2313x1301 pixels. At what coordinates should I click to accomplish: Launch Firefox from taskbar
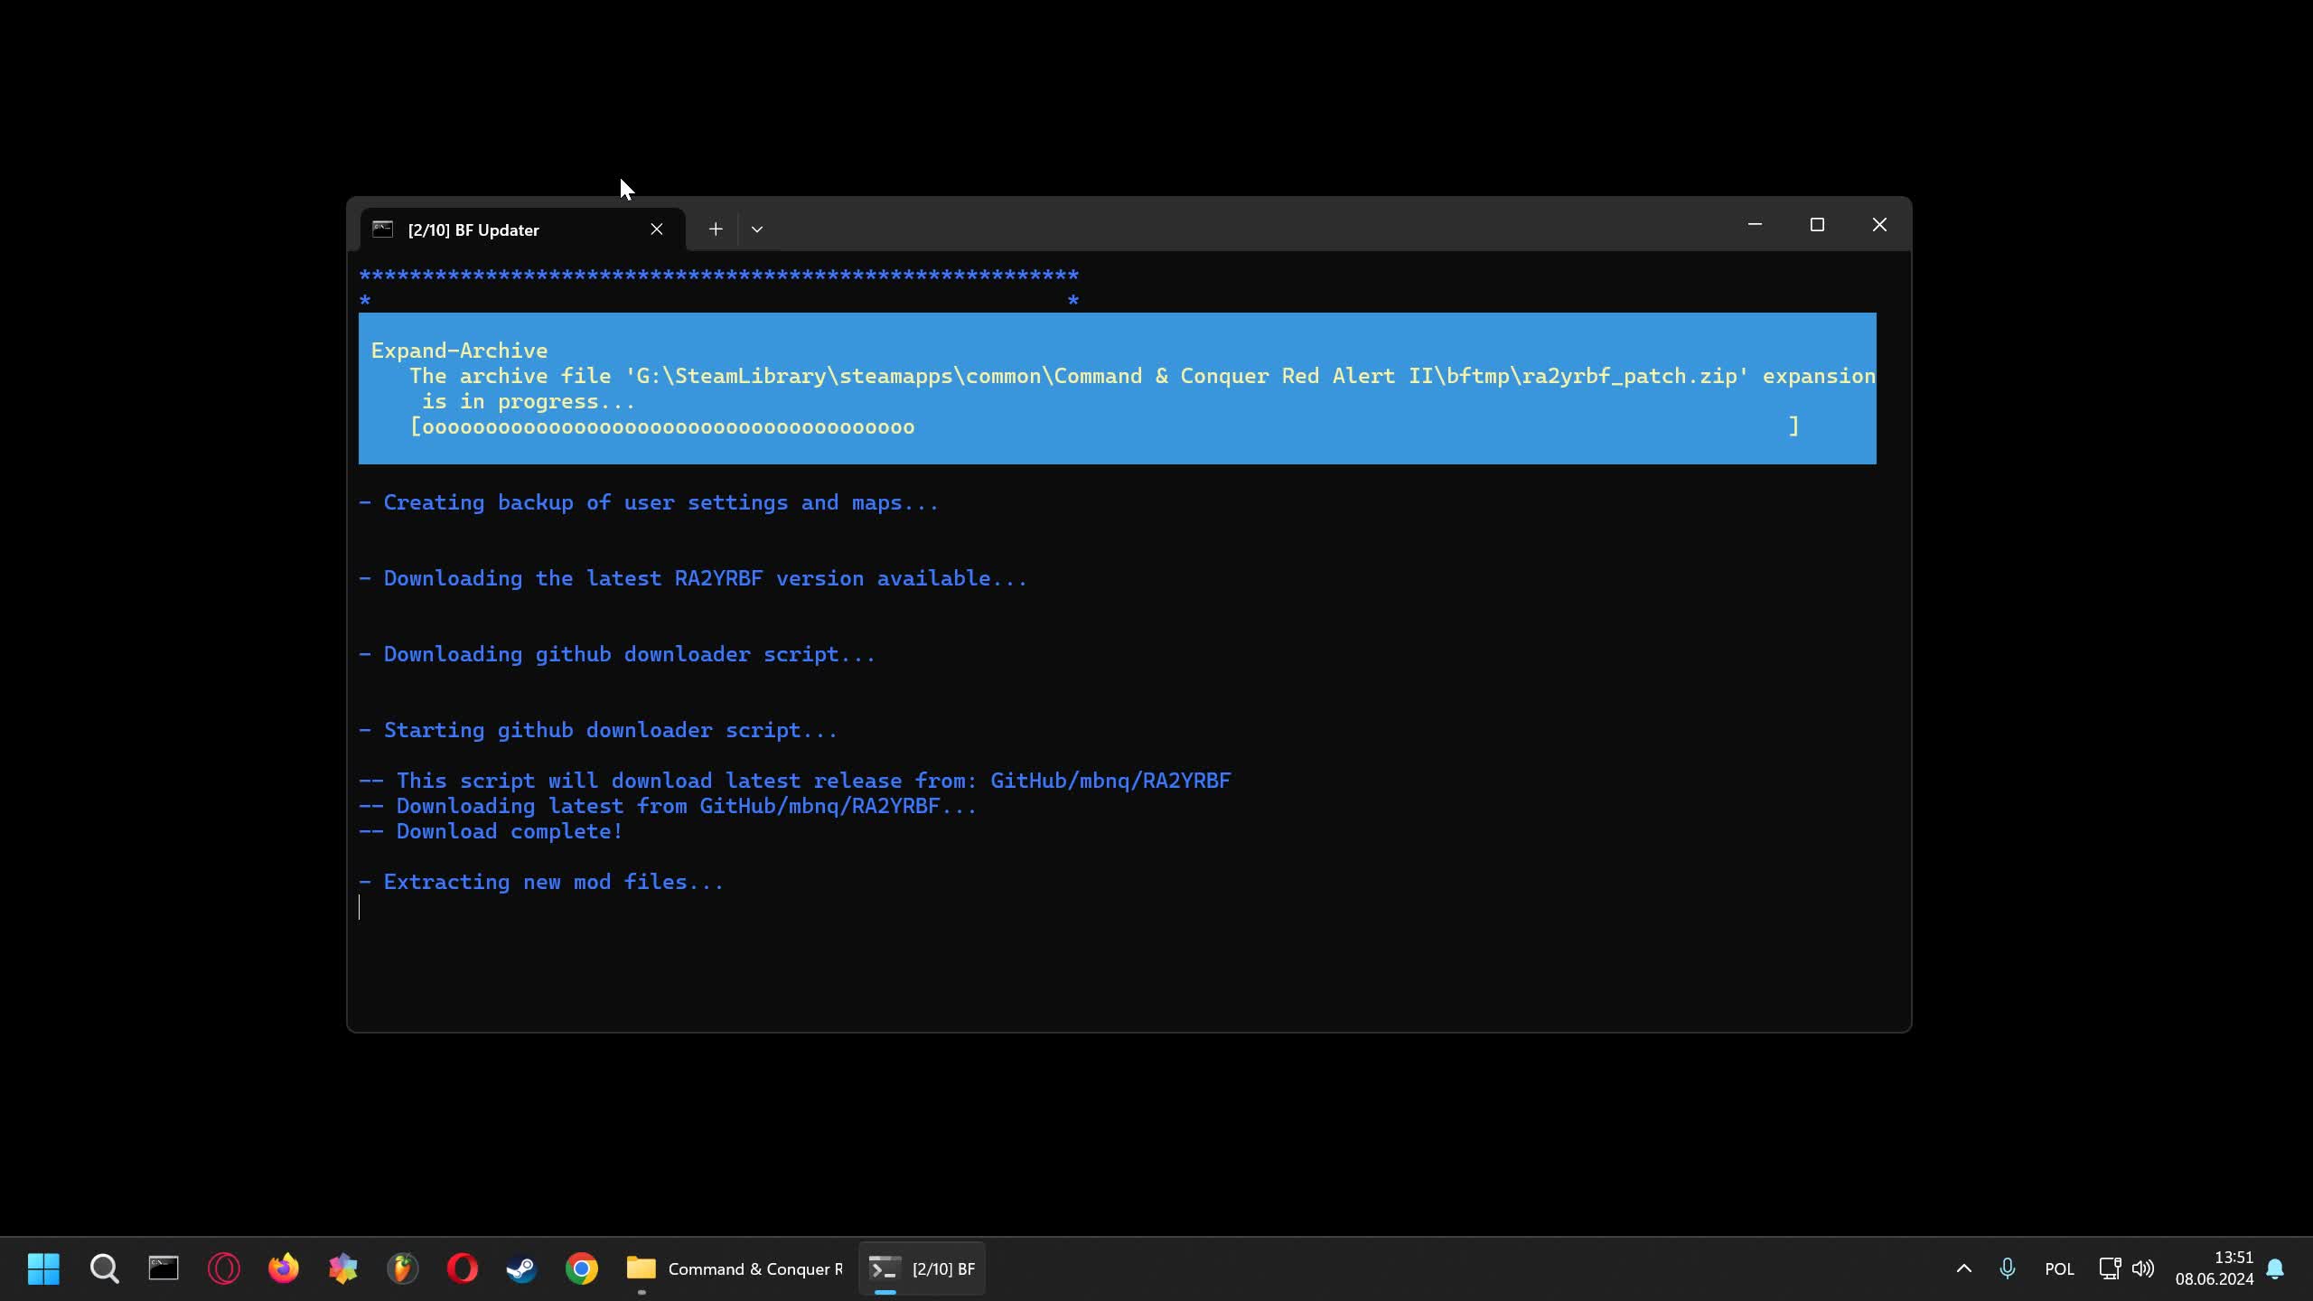click(x=283, y=1268)
